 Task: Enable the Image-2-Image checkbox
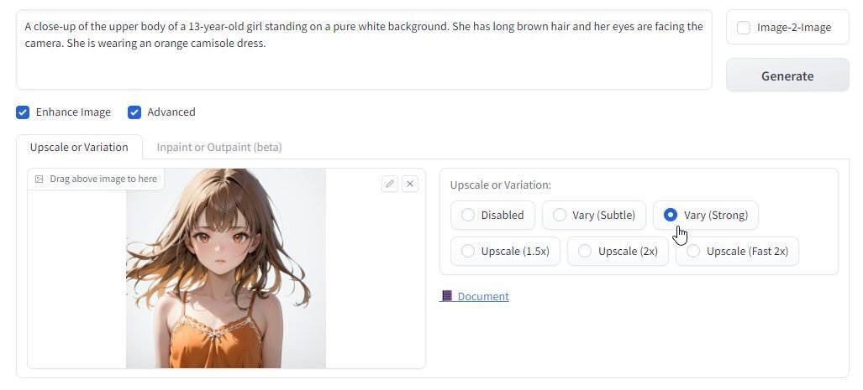[x=744, y=28]
